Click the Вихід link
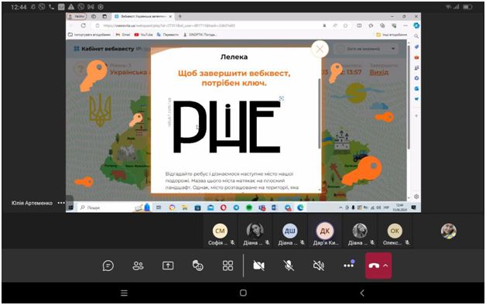Image resolution: width=486 pixels, height=305 pixels. 378,72
